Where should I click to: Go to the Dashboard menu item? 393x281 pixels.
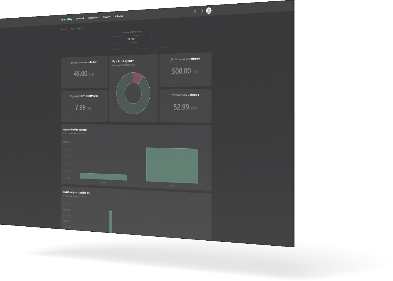click(80, 19)
